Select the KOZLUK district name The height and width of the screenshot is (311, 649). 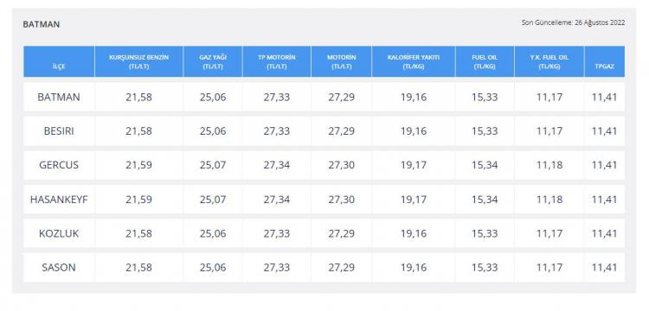(x=59, y=233)
